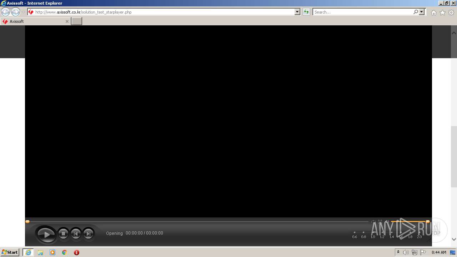Open Windows Explorer from the taskbar
The width and height of the screenshot is (457, 257).
(x=40, y=252)
